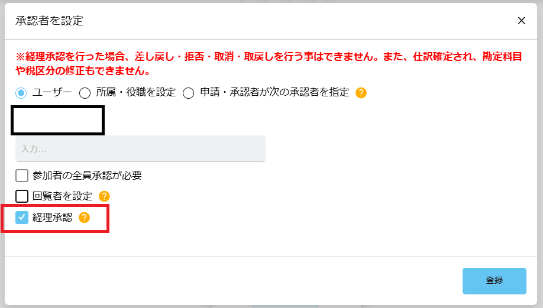Click the 回覧者を設定 label text

click(x=62, y=196)
